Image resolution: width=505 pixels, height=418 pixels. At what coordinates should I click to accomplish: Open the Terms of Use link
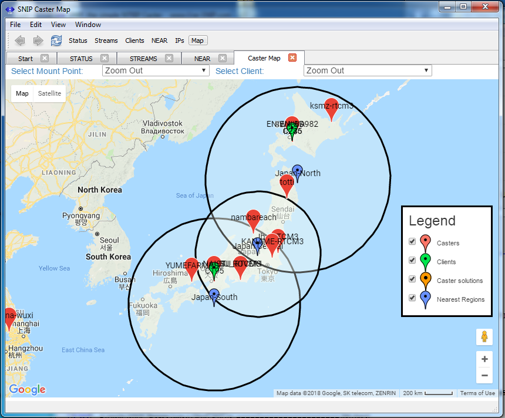click(x=477, y=393)
